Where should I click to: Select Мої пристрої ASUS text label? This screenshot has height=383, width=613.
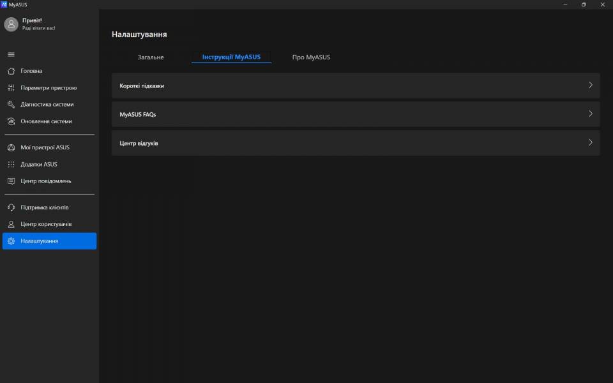(x=45, y=147)
